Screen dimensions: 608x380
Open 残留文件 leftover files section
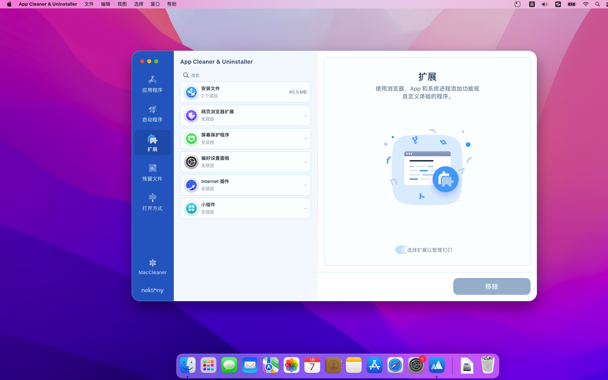(x=152, y=172)
